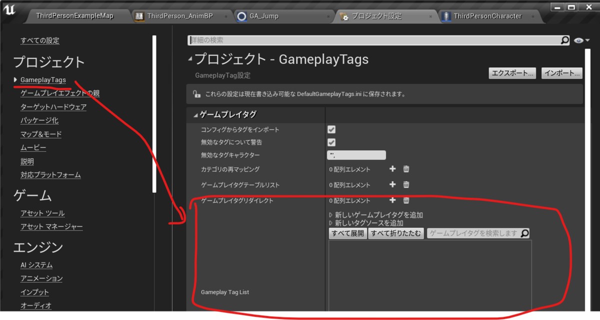Viewport: 600px width, 320px height.
Task: Open マップ&モード settings
Action: 41,134
